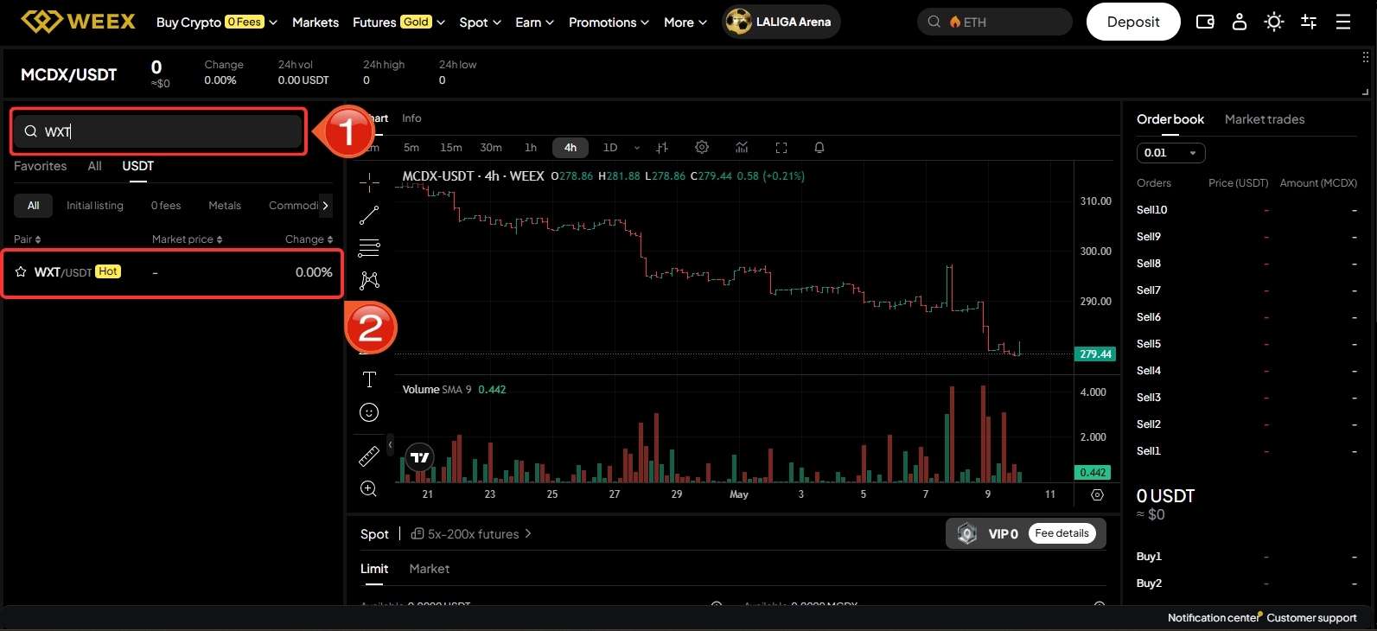Select the text annotation tool
The height and width of the screenshot is (631, 1377).
[x=369, y=379]
